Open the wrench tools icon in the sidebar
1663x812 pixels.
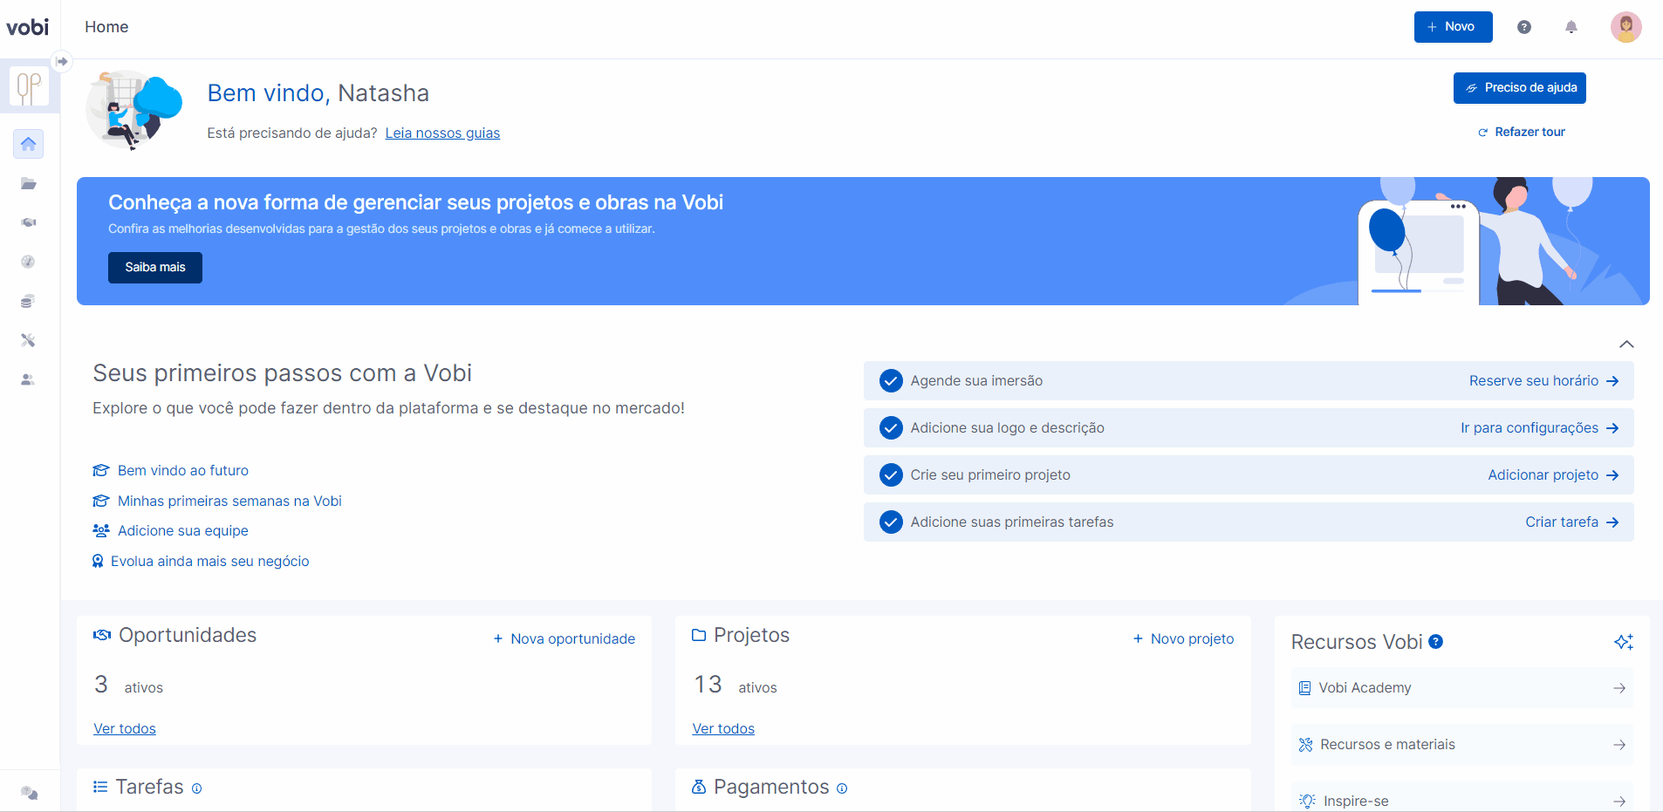[x=29, y=340]
